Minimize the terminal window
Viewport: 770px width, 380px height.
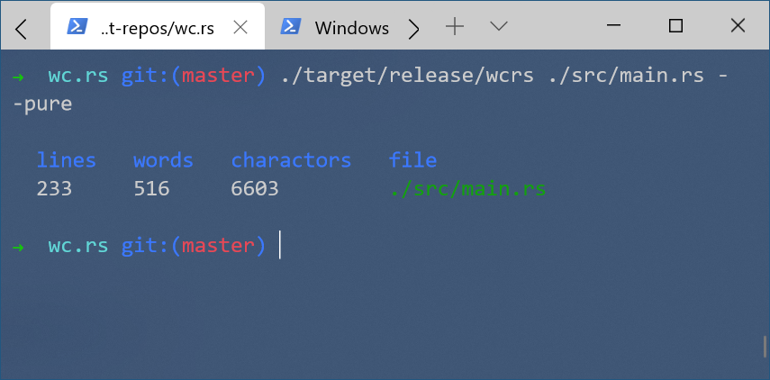pos(614,25)
